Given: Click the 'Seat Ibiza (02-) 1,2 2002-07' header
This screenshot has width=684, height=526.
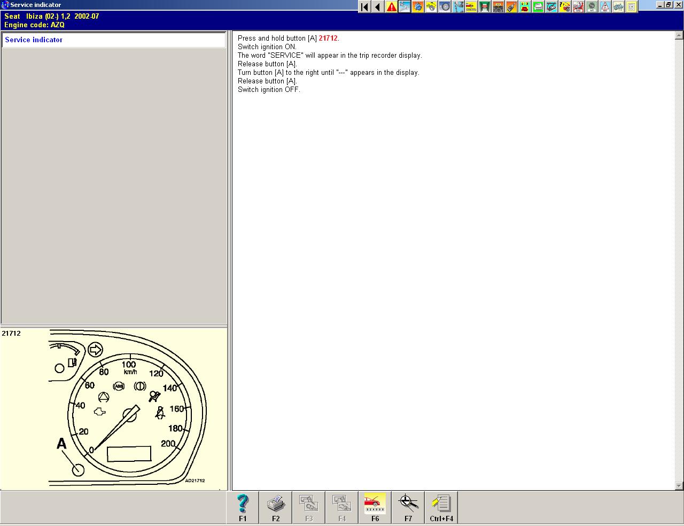Looking at the screenshot, I should coord(52,17).
